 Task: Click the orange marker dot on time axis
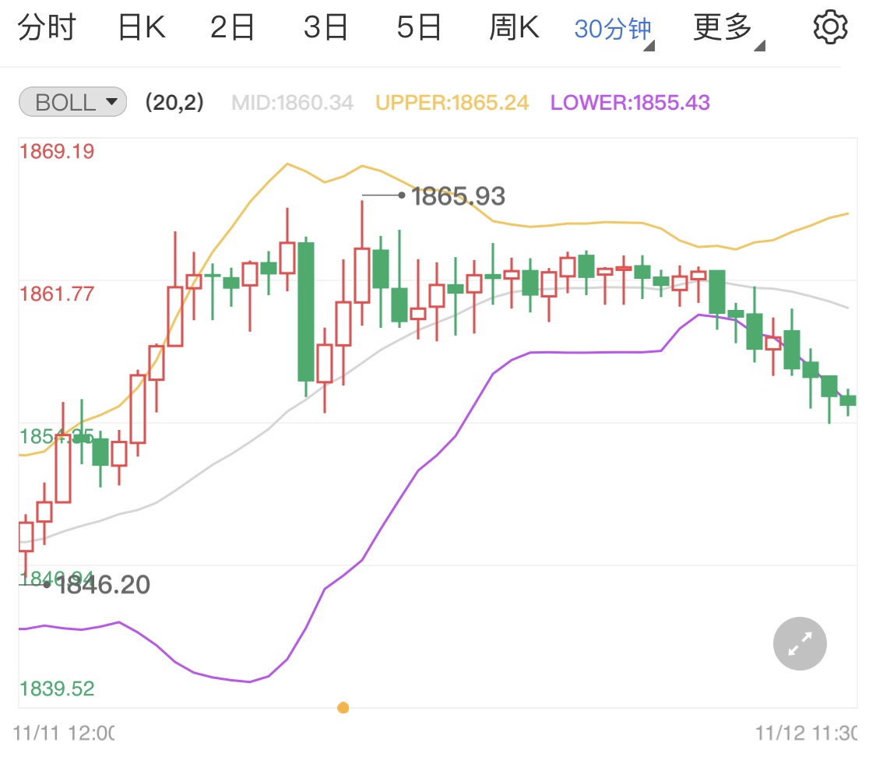point(343,708)
